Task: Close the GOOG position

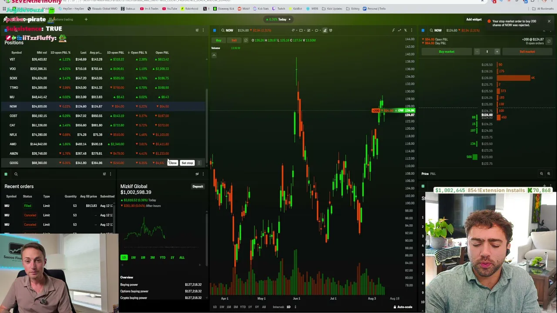Action: tap(173, 163)
